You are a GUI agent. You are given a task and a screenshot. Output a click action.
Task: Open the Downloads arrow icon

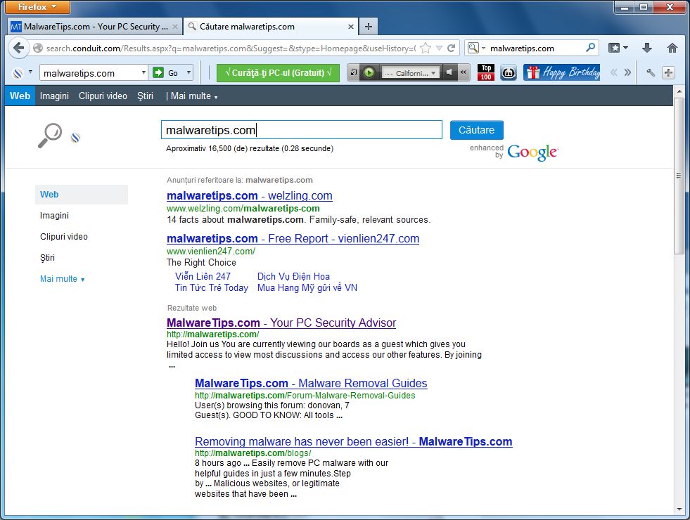(x=647, y=48)
